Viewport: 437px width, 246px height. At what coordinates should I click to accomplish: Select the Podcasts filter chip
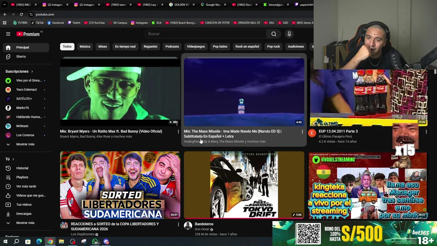172,46
